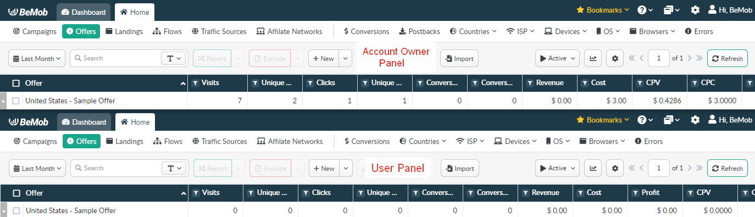Filter CPV column in Account Owner table
This screenshot has width=755, height=217.
[x=640, y=83]
